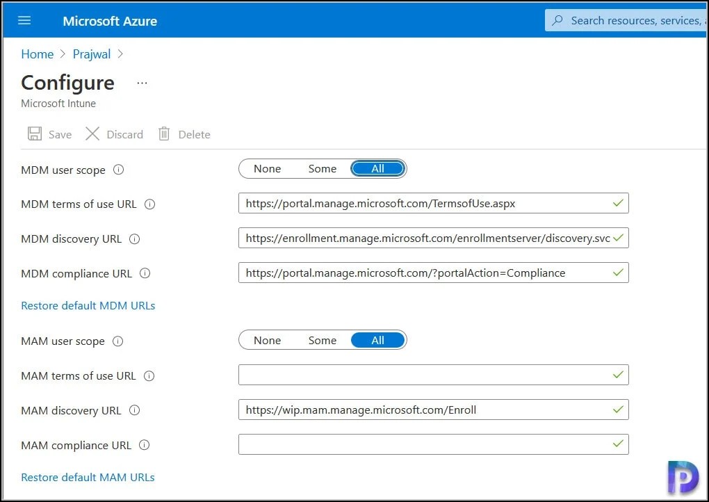Restore default MAM URLs
The width and height of the screenshot is (709, 502).
[x=88, y=477]
